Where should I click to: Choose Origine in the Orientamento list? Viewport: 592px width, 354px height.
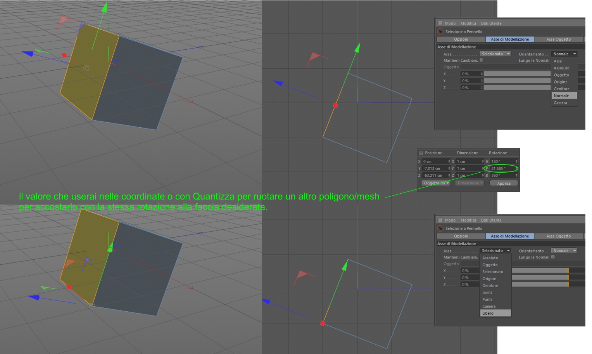(564, 82)
